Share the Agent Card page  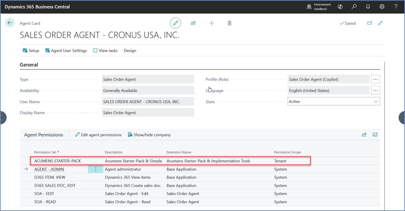(194, 23)
